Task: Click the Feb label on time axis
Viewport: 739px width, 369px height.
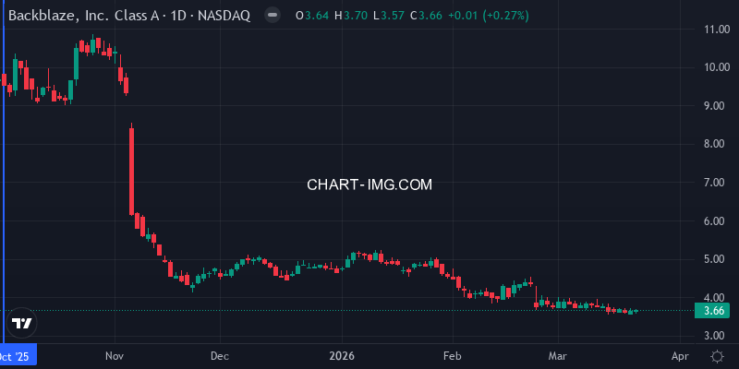Action: 453,356
